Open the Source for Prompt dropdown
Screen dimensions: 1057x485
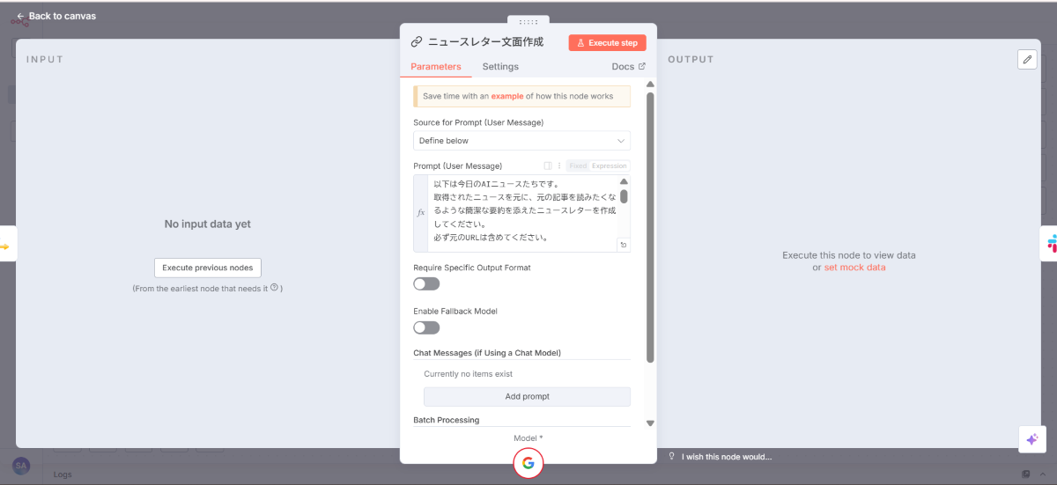click(x=521, y=141)
